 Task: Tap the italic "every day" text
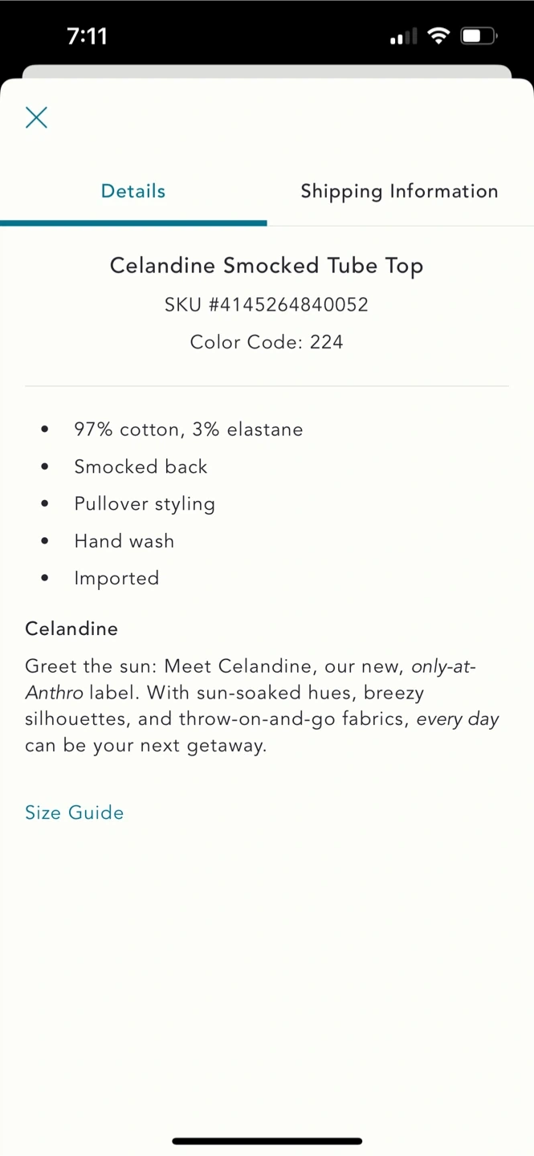[458, 719]
